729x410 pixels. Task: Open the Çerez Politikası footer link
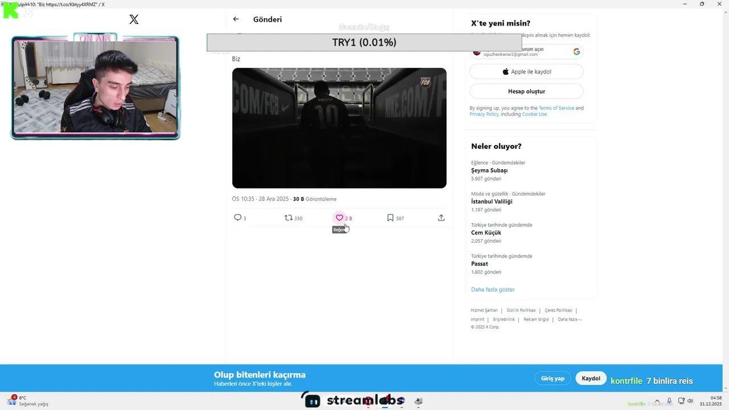[558, 310]
